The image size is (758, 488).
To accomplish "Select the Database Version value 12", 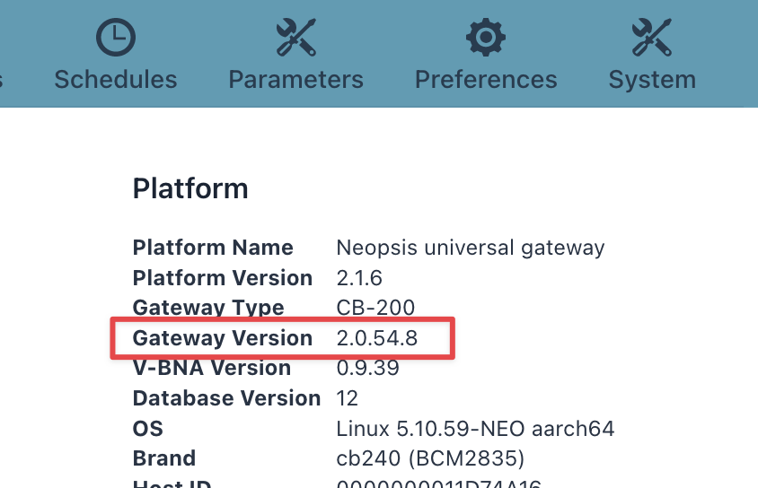I will (x=347, y=398).
